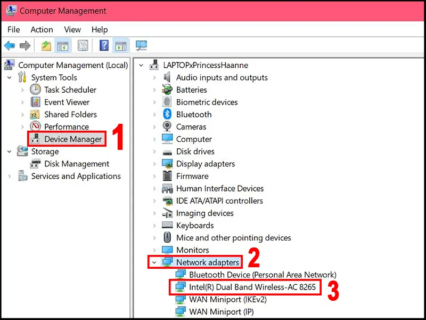The width and height of the screenshot is (426, 320).
Task: Toggle the Show/Hide console tree icon
Action: (x=63, y=45)
